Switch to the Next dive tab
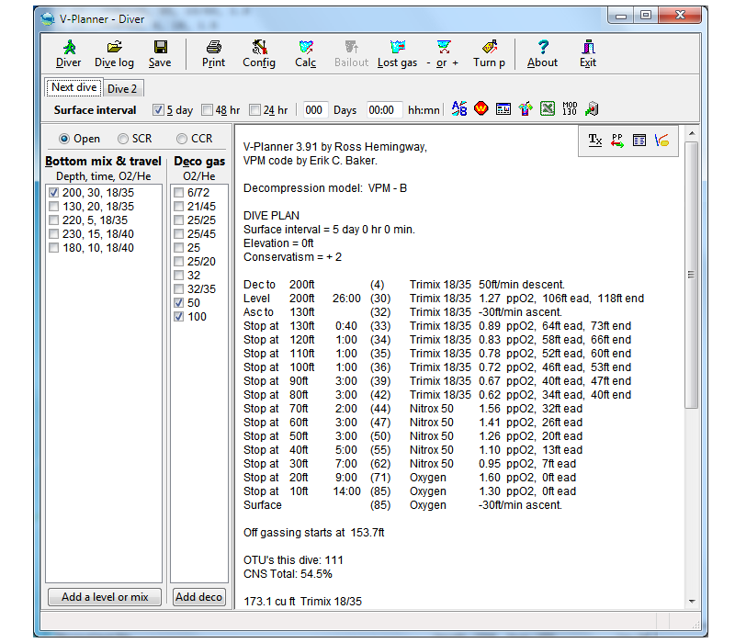The width and height of the screenshot is (735, 643). click(x=74, y=87)
